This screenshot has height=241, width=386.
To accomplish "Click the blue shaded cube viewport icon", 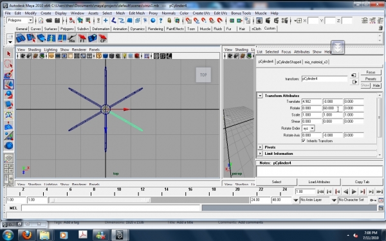I will pyautogui.click(x=106, y=56).
